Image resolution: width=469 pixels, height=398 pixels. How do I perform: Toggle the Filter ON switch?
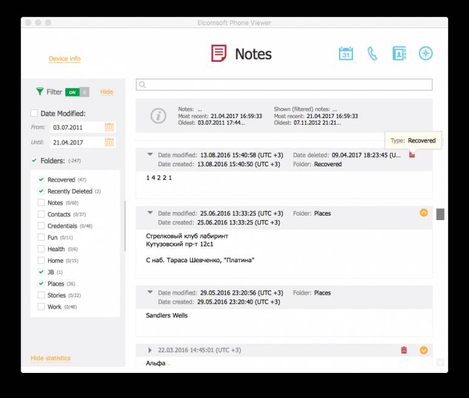click(x=77, y=92)
